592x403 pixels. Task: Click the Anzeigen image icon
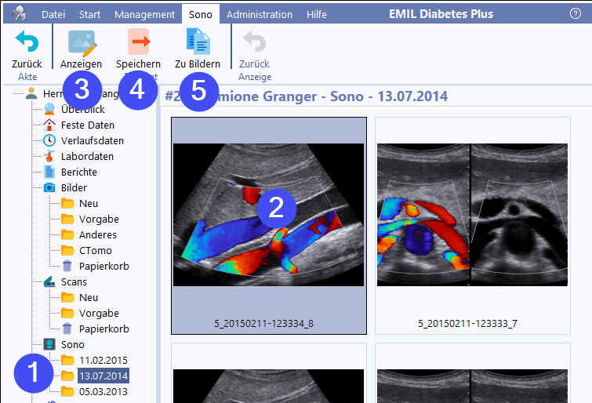click(x=82, y=42)
